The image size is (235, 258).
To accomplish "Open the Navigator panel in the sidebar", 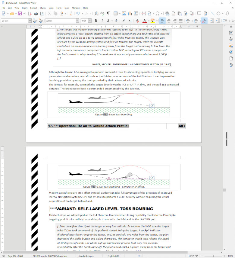I will coord(231,52).
